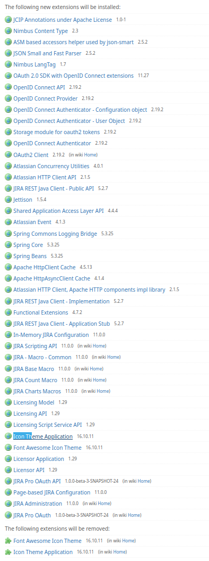Click the globe icon next to Apache HttpClient Cache

(x=8, y=268)
